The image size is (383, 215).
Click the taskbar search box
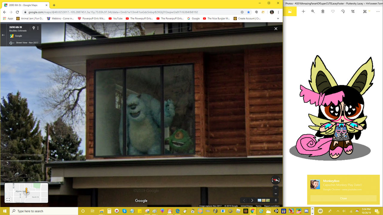[44, 211]
